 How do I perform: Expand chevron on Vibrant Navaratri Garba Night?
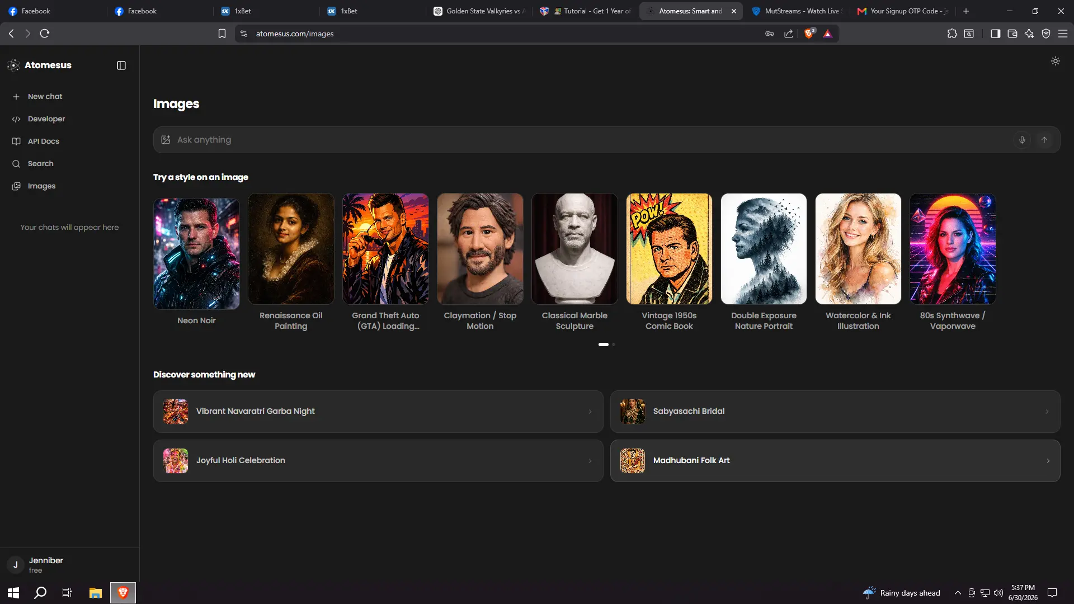(x=590, y=412)
